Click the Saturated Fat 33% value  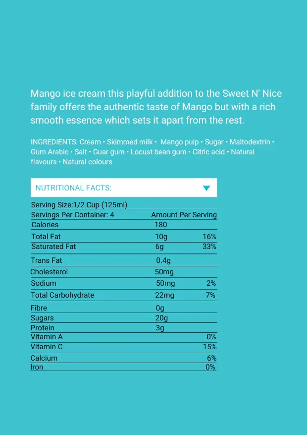[x=209, y=247]
